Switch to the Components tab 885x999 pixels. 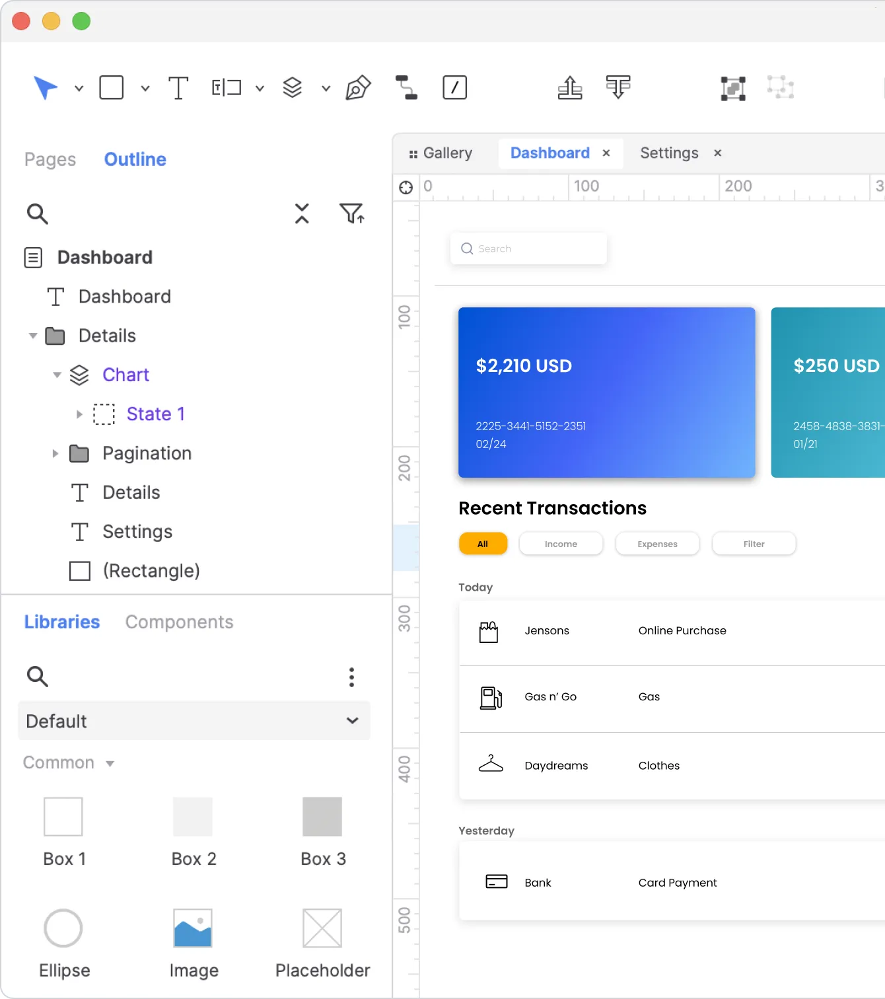pos(179,622)
